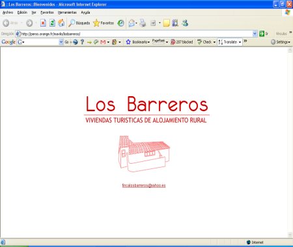Go back with the Atrás arrow button
Viewport: 293px width, 247px height.
tap(10, 23)
